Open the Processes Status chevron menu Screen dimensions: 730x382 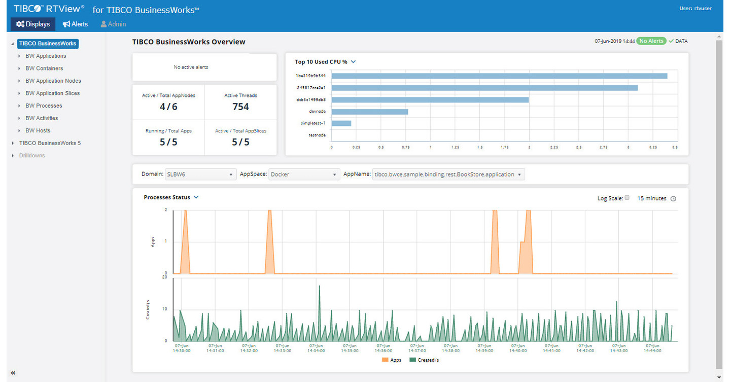click(x=196, y=197)
